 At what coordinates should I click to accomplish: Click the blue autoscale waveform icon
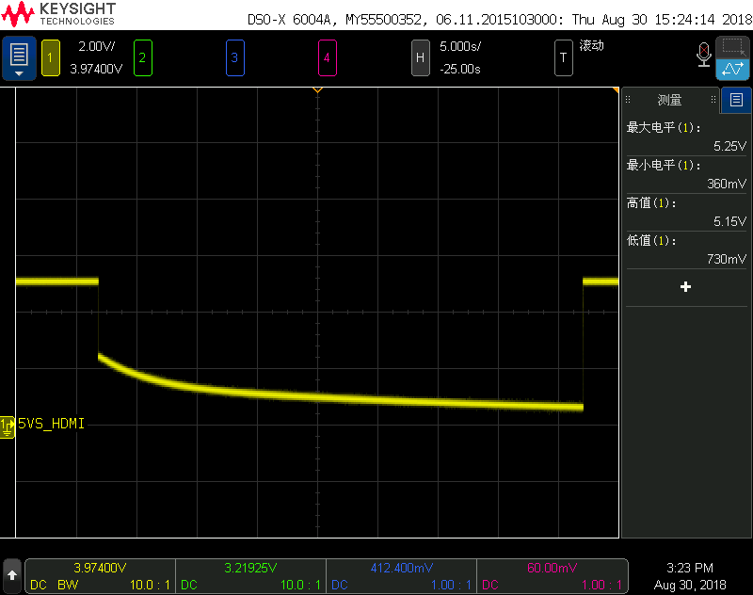click(x=733, y=69)
